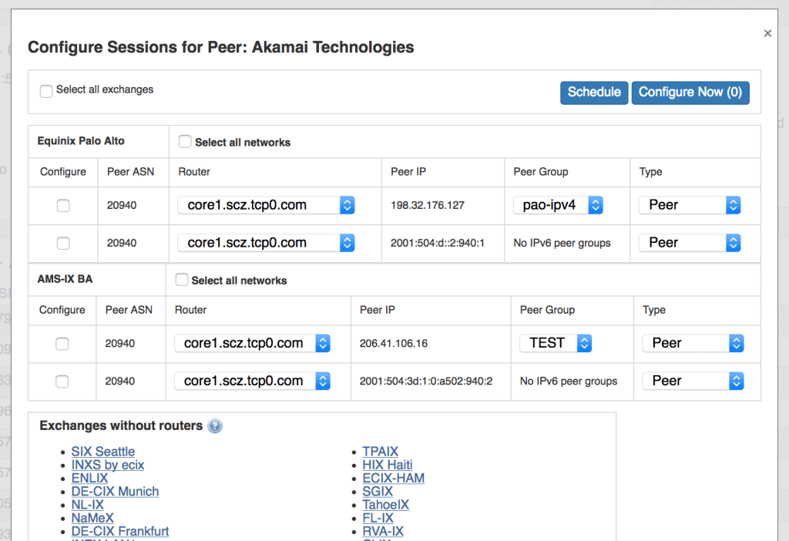
Task: Open Router dropdown for peer 198.32.176.127
Action: (x=266, y=205)
